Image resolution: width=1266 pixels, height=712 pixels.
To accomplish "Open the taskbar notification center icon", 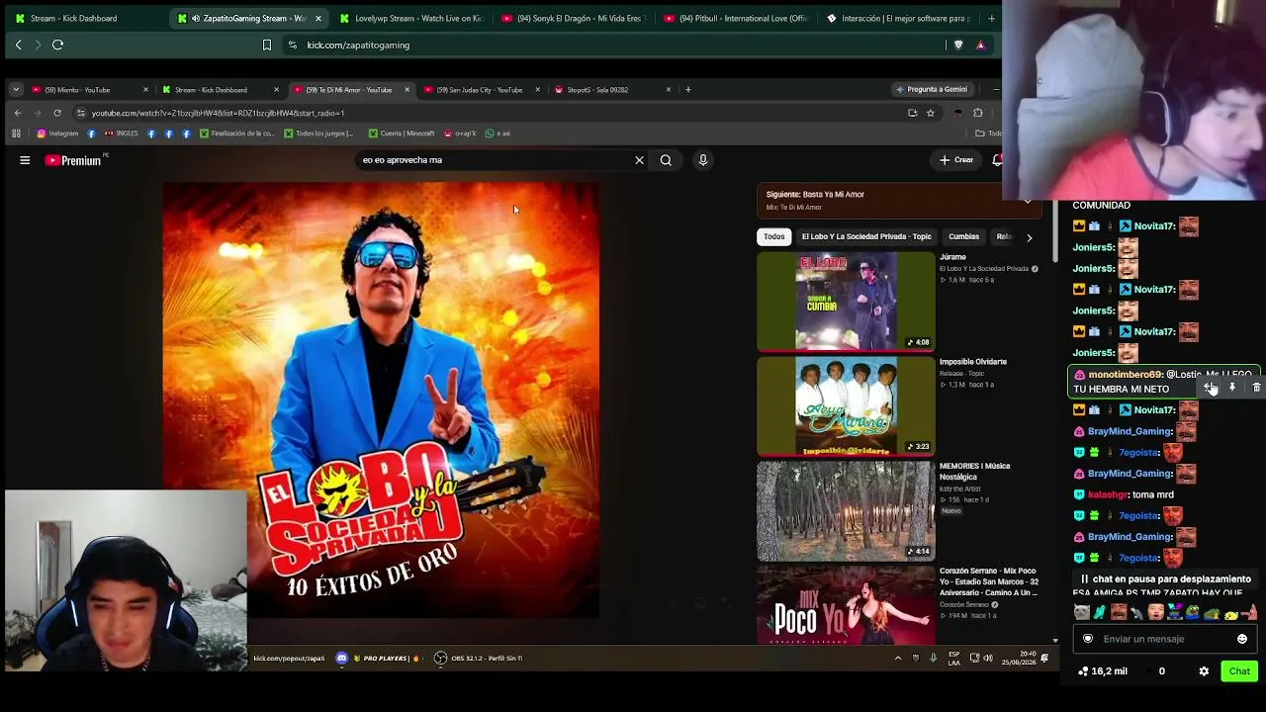I will [x=1044, y=659].
